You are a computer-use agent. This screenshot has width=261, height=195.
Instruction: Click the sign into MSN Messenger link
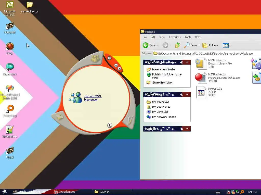pos(93,98)
